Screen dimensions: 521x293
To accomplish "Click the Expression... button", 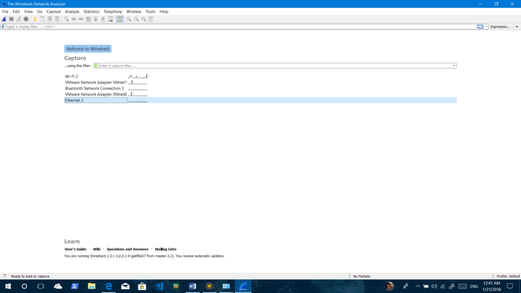I will [x=500, y=26].
